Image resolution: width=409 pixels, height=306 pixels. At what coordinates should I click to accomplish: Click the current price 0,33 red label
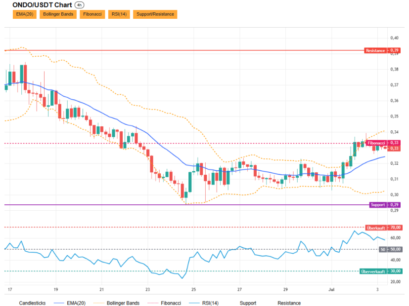(x=394, y=149)
